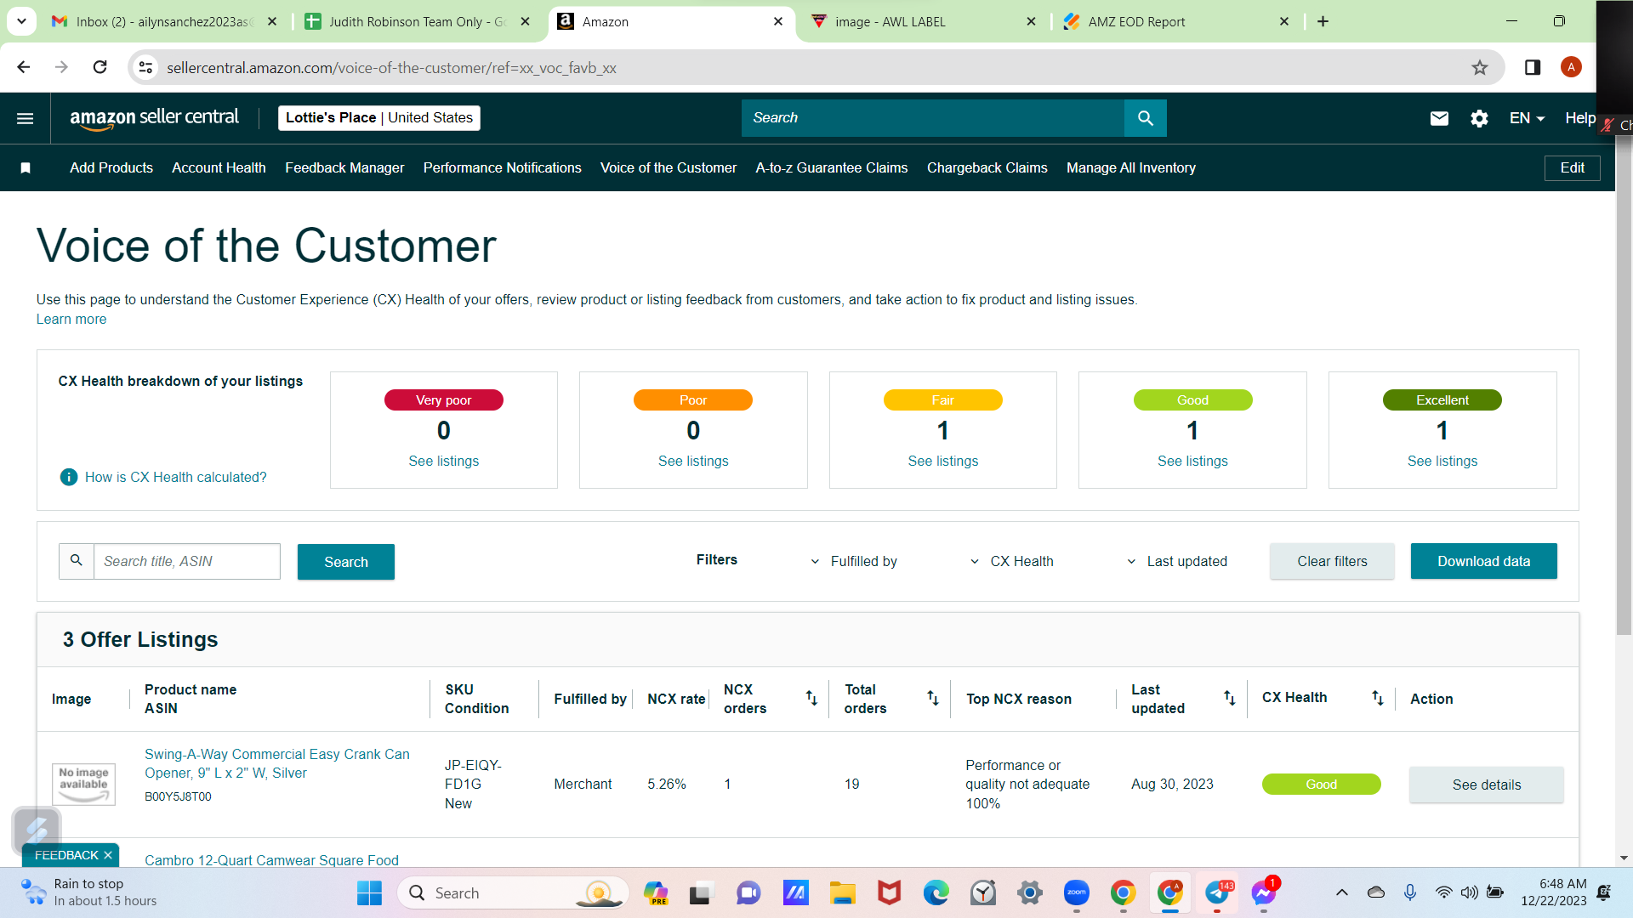The width and height of the screenshot is (1633, 918).
Task: Reload the page in Chrome
Action: (x=100, y=67)
